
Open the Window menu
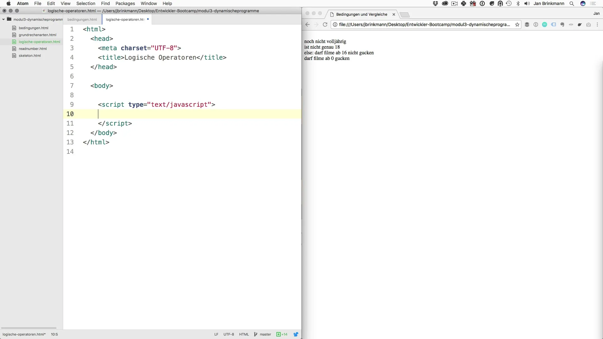149,3
